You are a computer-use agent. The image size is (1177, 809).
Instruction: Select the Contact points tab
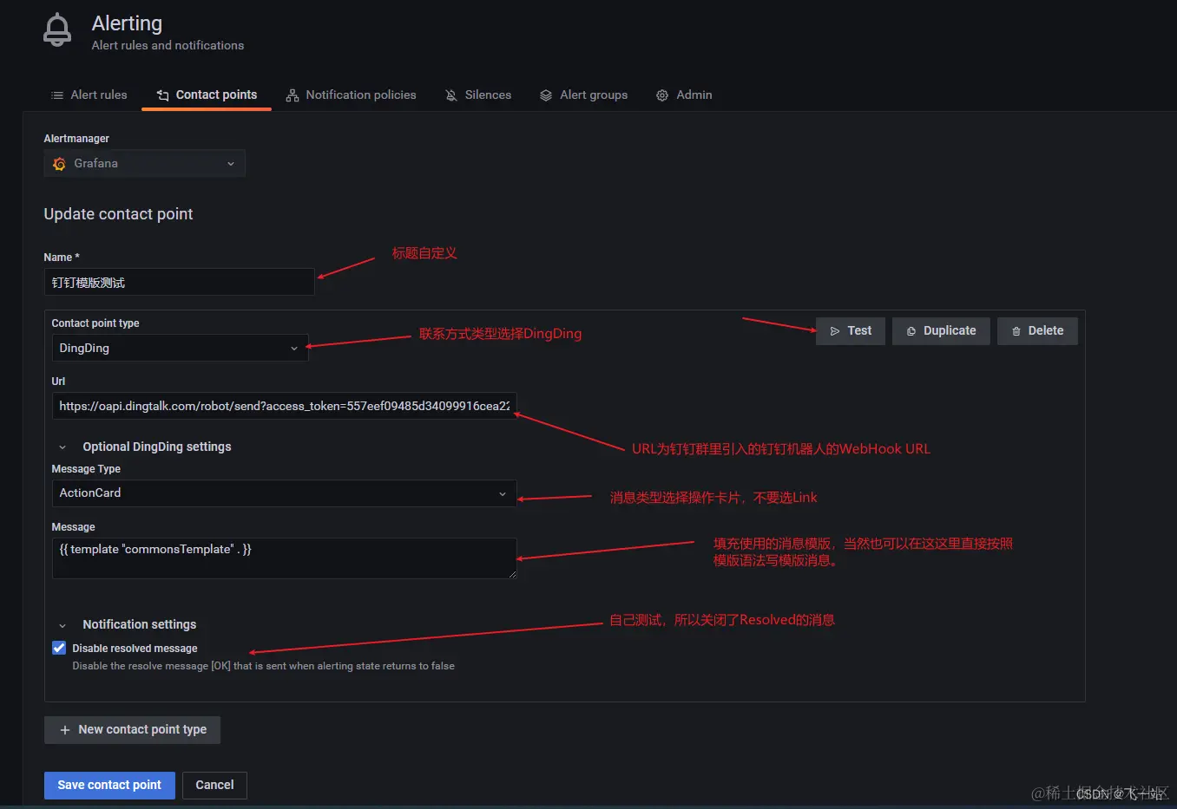tap(207, 95)
